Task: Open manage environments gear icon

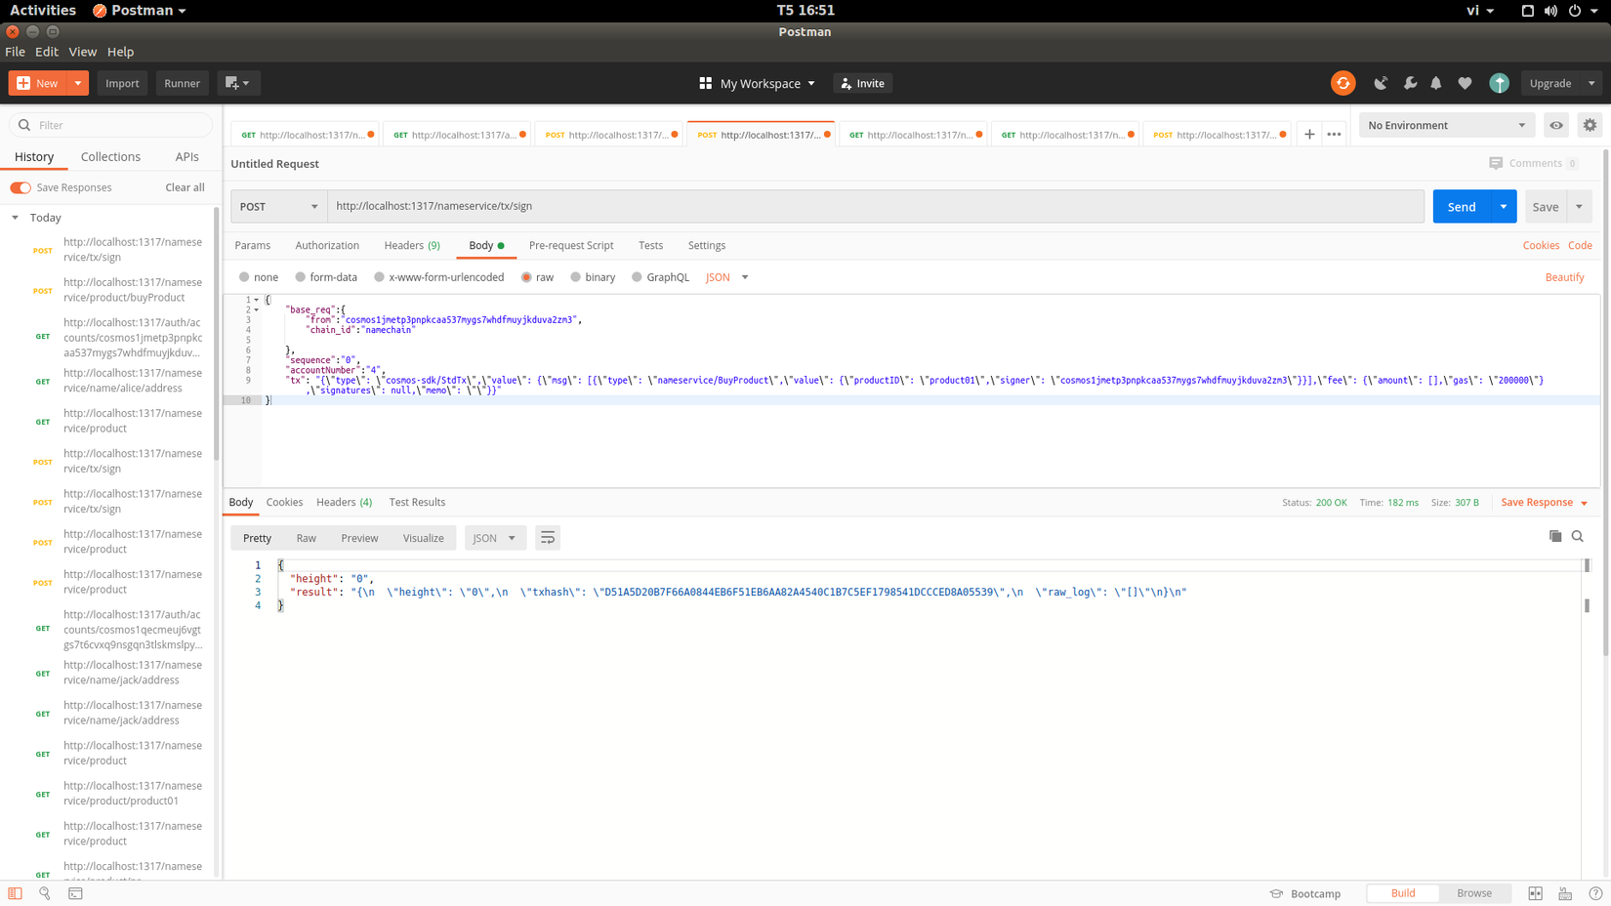Action: point(1590,125)
